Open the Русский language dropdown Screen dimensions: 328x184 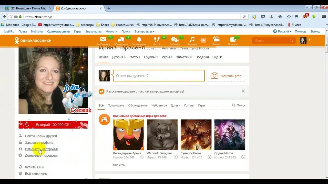(282, 31)
